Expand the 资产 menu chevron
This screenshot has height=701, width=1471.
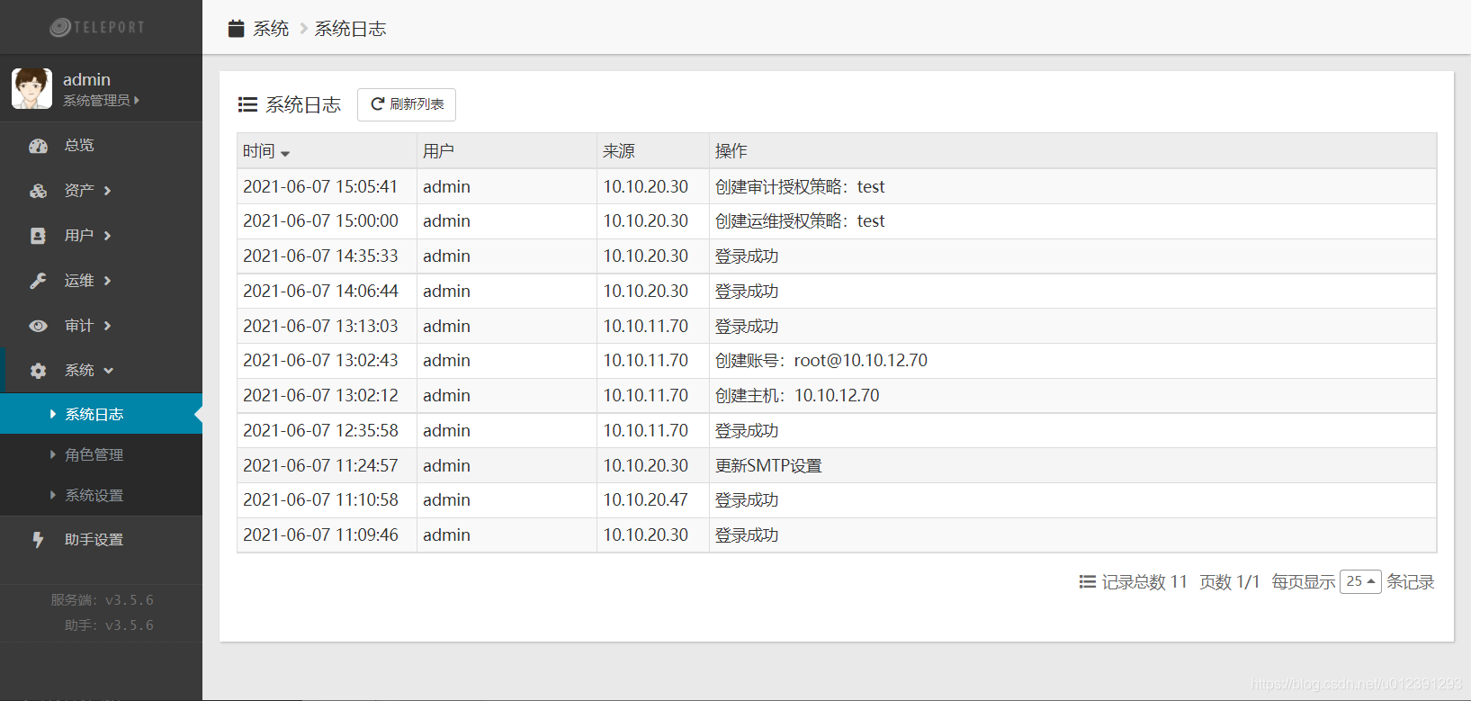[x=107, y=191]
